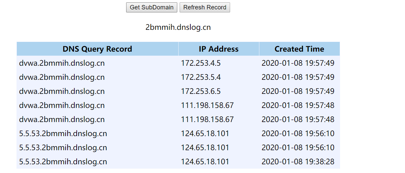Select IP address 172.253.6.5

pyautogui.click(x=201, y=91)
